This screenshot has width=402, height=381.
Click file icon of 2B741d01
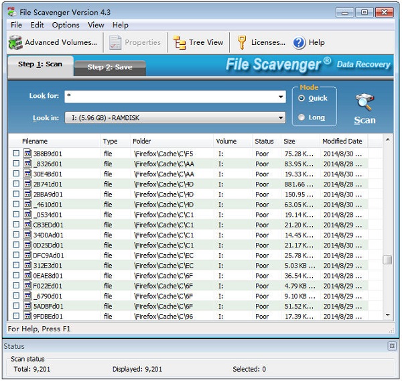[x=27, y=184]
